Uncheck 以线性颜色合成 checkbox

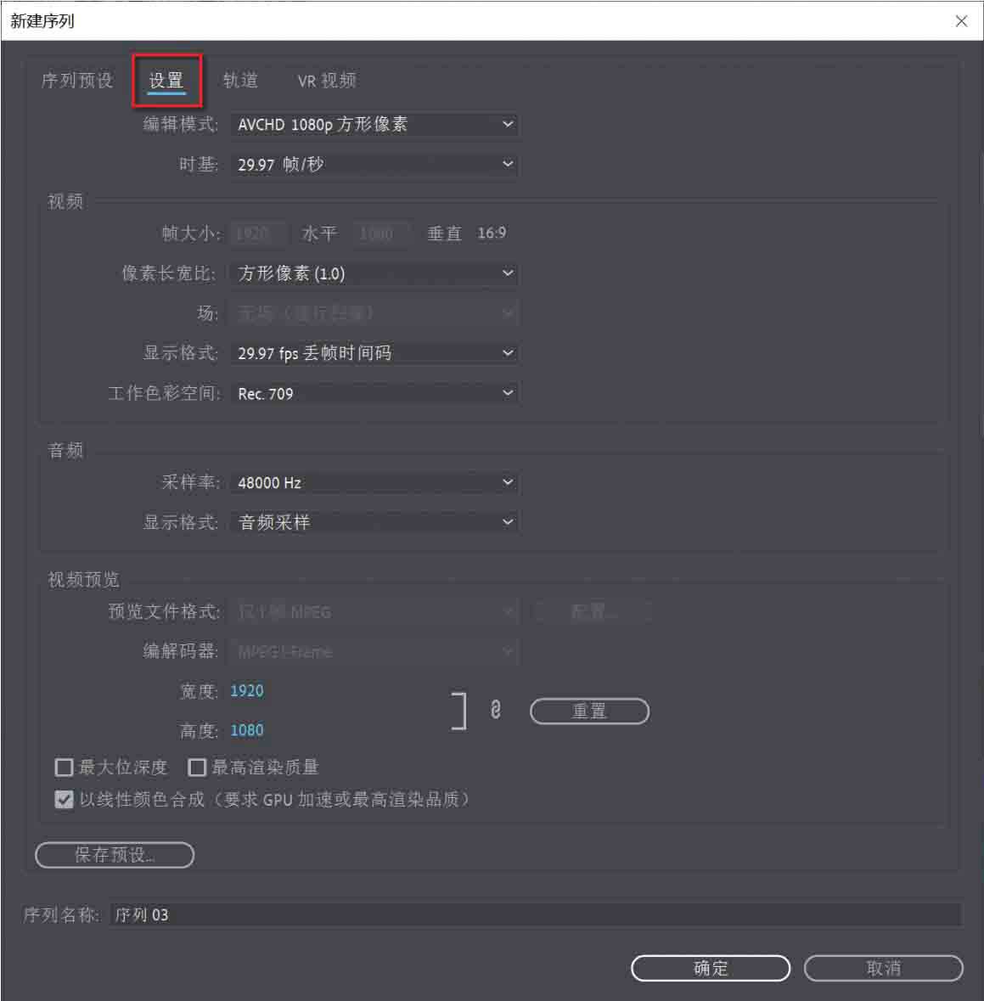pos(64,799)
